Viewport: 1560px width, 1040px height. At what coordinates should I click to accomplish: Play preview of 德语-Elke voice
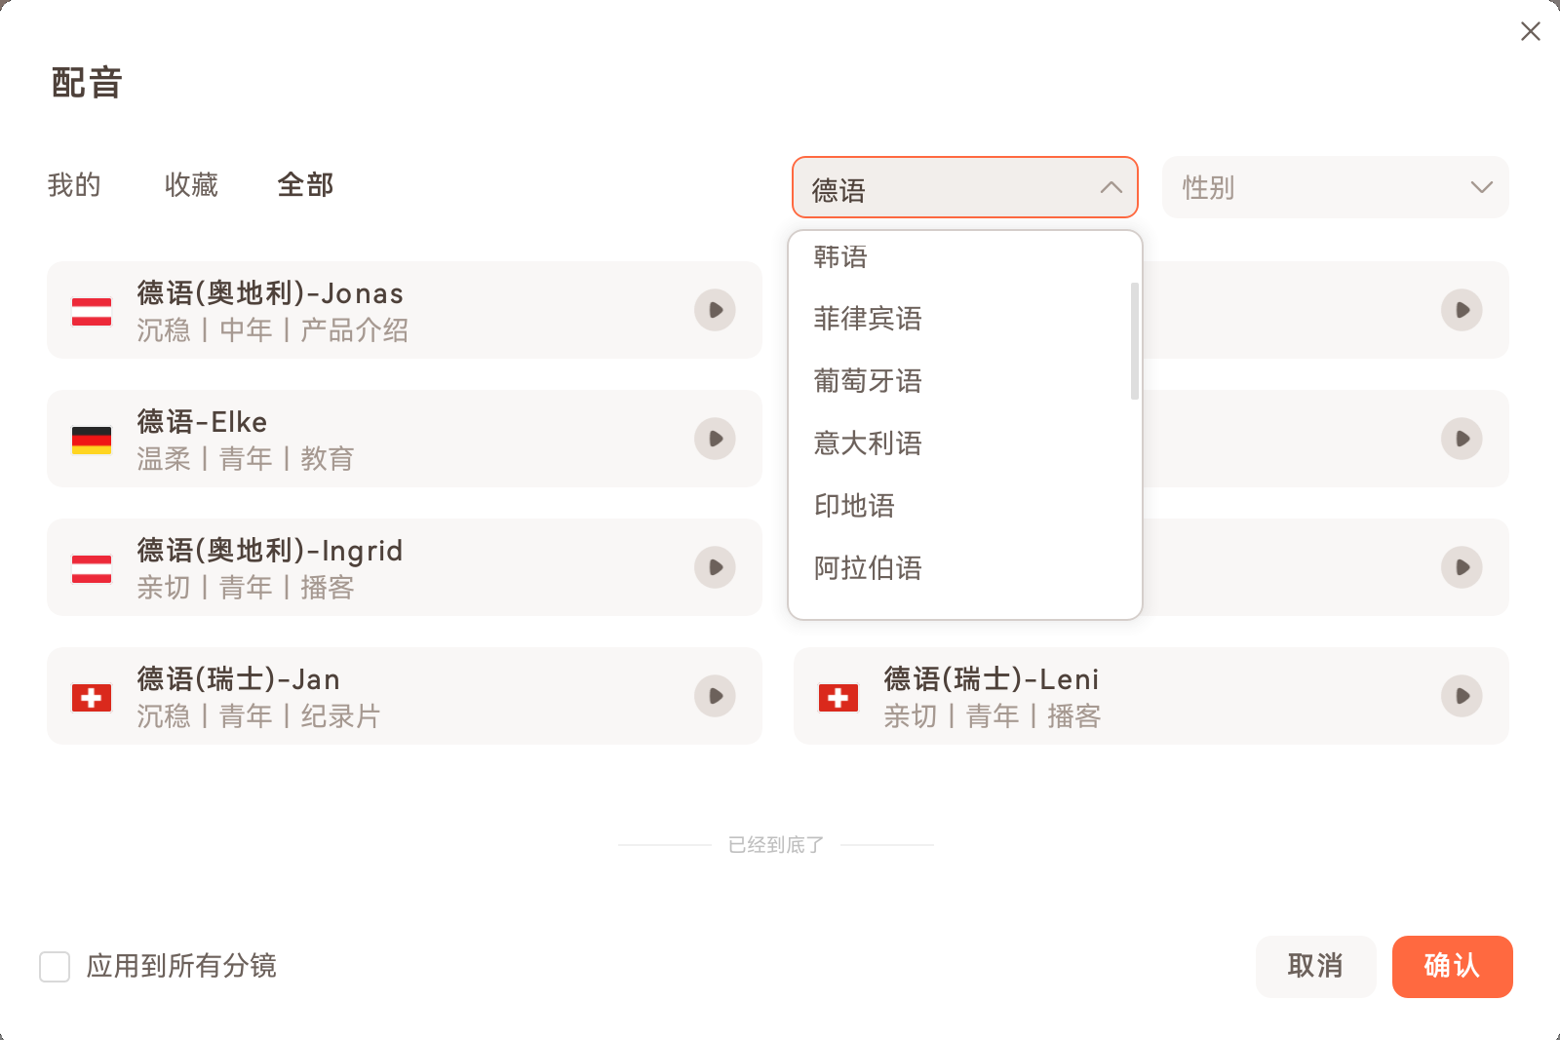715,439
